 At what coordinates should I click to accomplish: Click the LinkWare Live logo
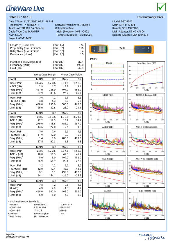[25, 8]
